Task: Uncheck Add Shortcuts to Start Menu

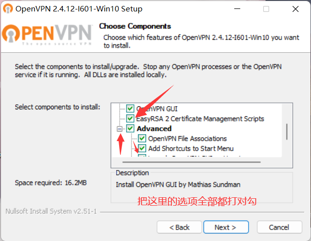Action: [x=142, y=148]
